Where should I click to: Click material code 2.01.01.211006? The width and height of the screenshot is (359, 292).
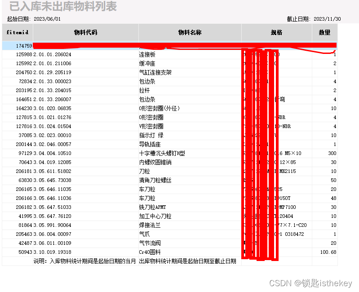coord(52,63)
